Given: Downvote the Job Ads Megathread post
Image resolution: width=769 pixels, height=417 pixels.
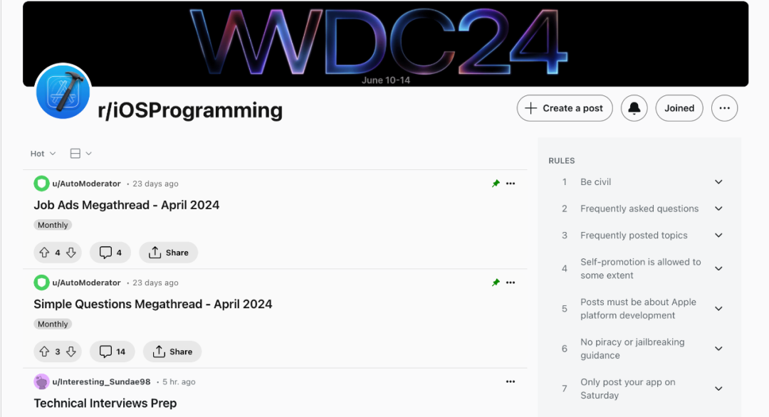Looking at the screenshot, I should 71,253.
